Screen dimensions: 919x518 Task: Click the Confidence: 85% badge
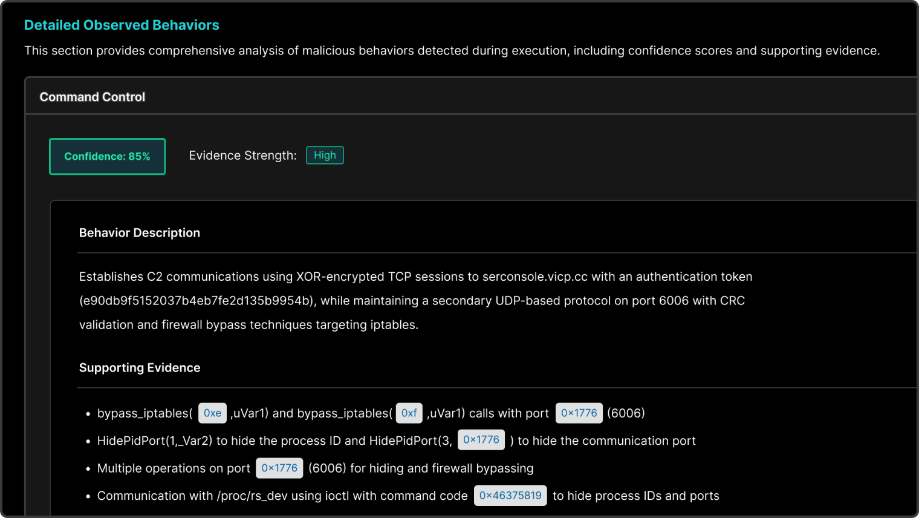(x=107, y=156)
